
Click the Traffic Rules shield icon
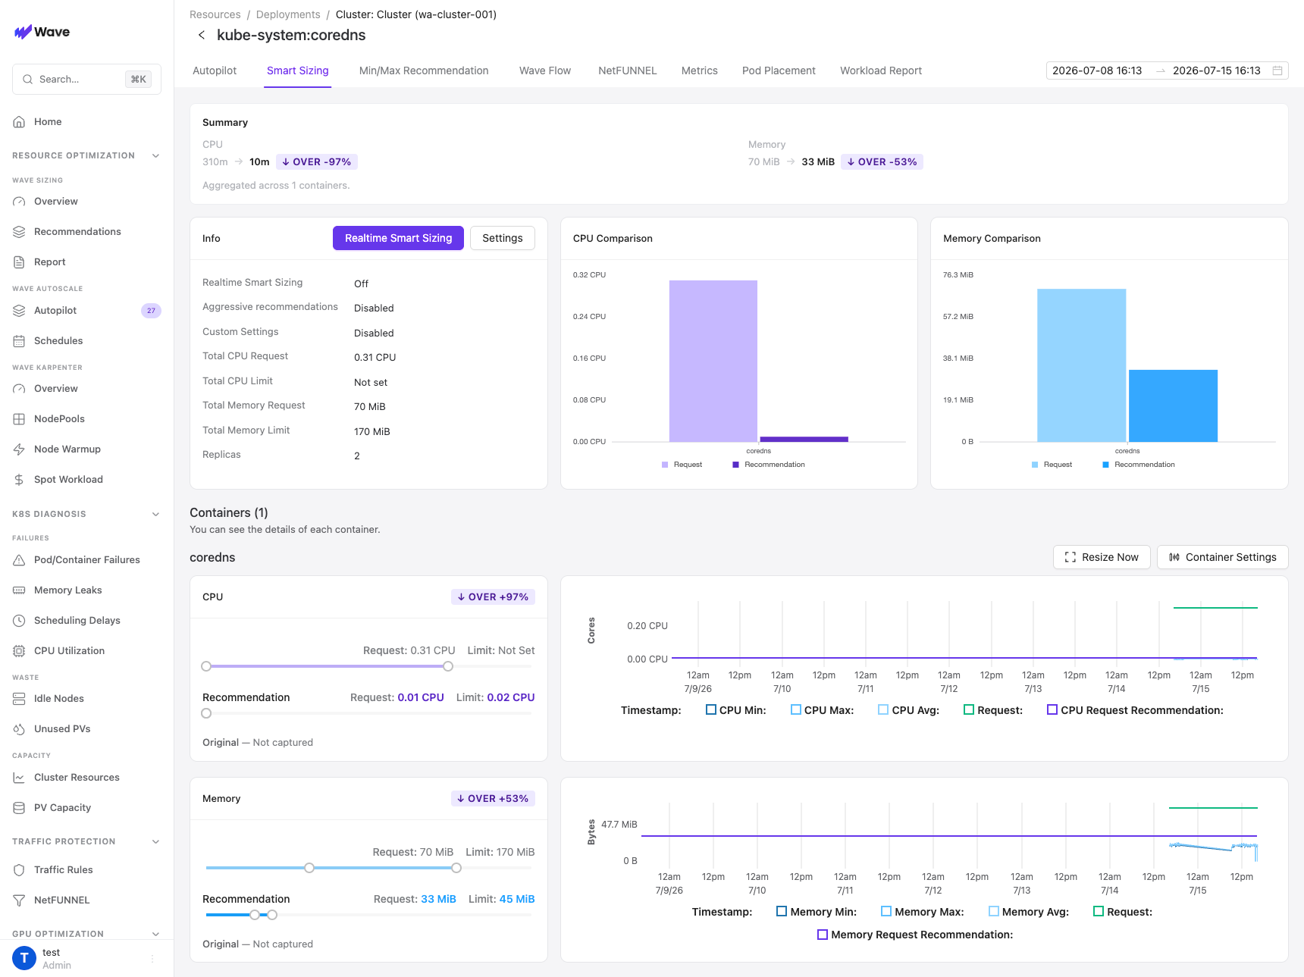(19, 870)
